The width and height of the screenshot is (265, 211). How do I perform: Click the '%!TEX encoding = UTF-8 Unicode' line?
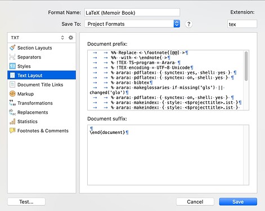pyautogui.click(x=151, y=68)
